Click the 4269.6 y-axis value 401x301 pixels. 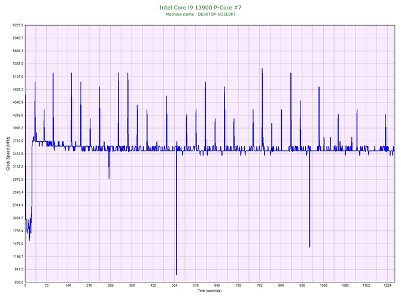tap(18, 115)
